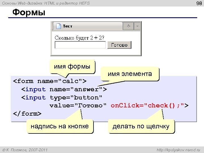Screen dimensions: 204x153
Task: Click the <form name="calc"> code line
Action: coord(50,81)
